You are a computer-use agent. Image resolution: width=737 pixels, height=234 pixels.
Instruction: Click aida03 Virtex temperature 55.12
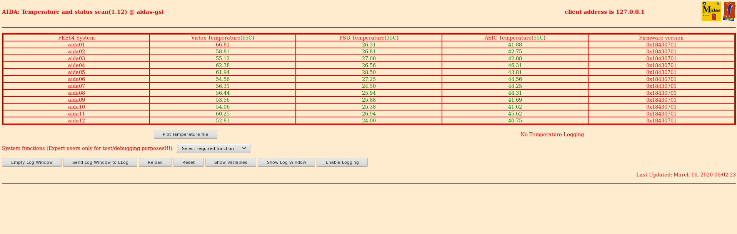223,59
